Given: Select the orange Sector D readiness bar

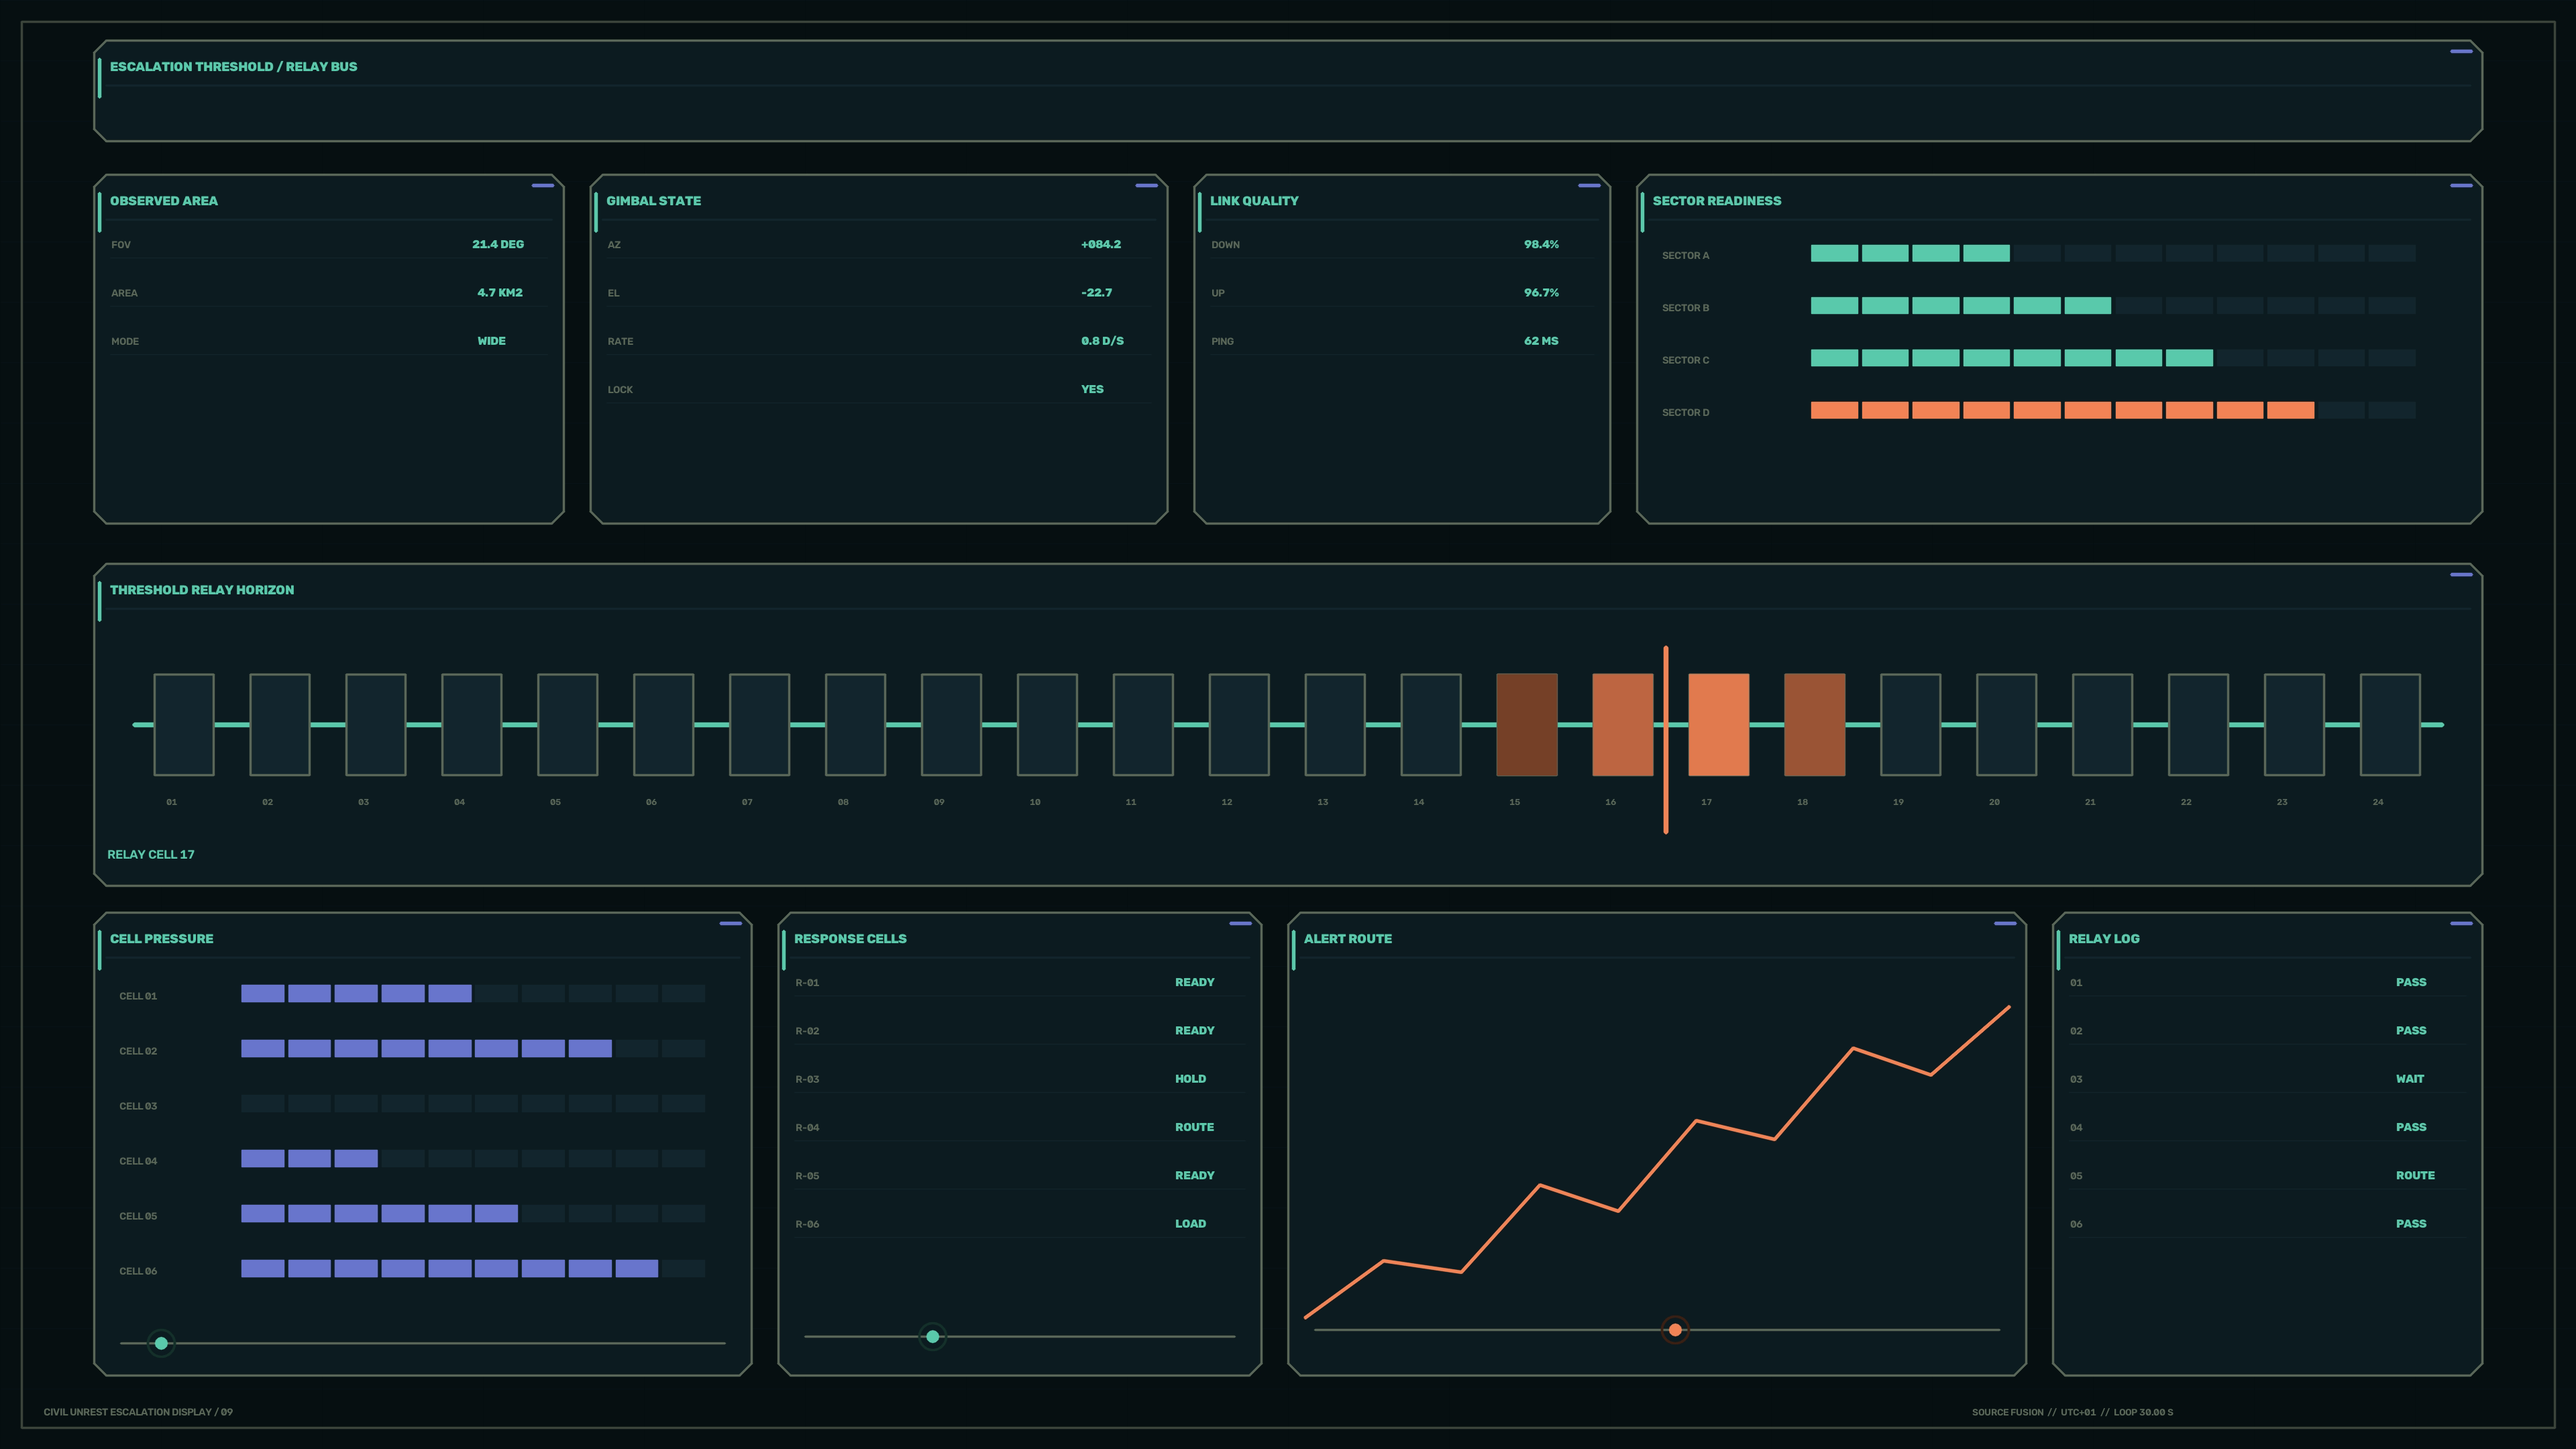Looking at the screenshot, I should tap(2113, 410).
